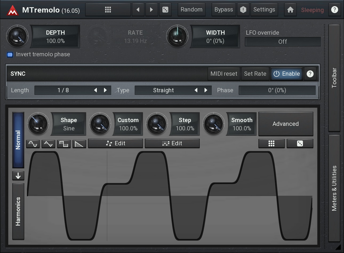Click the WIDTH knob
Screen dimensions: 344x253
tap(177, 37)
